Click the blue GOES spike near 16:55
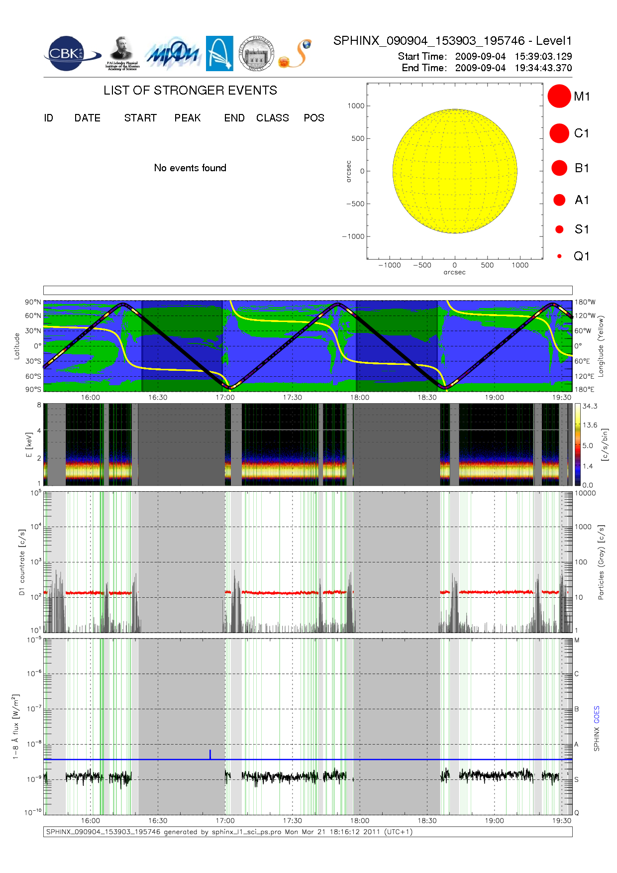Screen dimensions: 617x873 210,755
